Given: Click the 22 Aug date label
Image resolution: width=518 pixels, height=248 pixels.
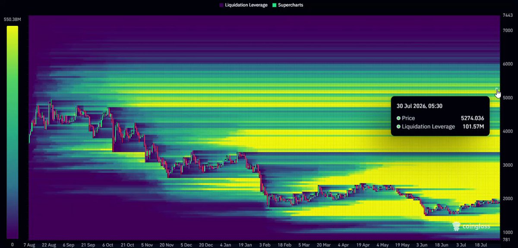Looking at the screenshot, I should coord(49,245).
